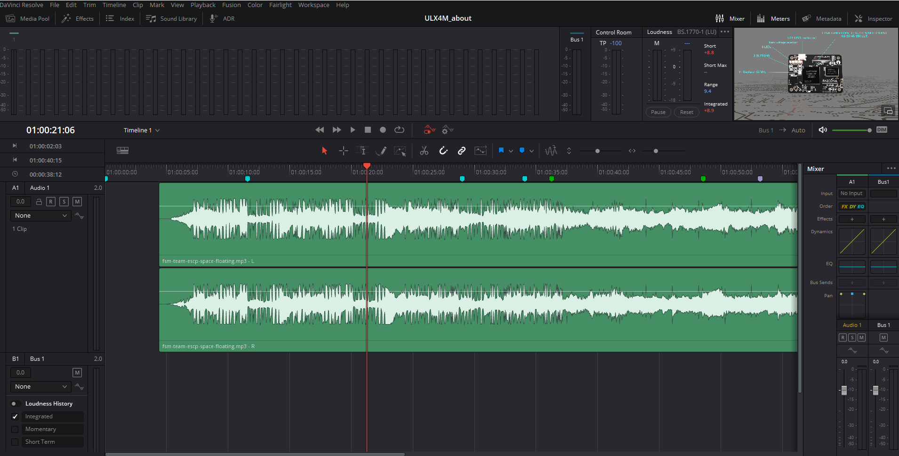899x456 pixels.
Task: Open the Bus 1 None dropdown
Action: [x=40, y=387]
